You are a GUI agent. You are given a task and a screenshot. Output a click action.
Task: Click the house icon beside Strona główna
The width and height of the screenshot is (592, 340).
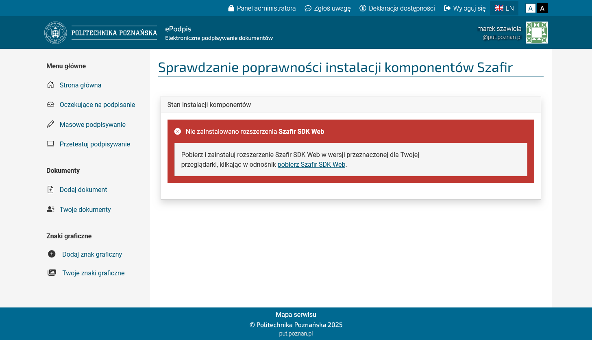(50, 85)
